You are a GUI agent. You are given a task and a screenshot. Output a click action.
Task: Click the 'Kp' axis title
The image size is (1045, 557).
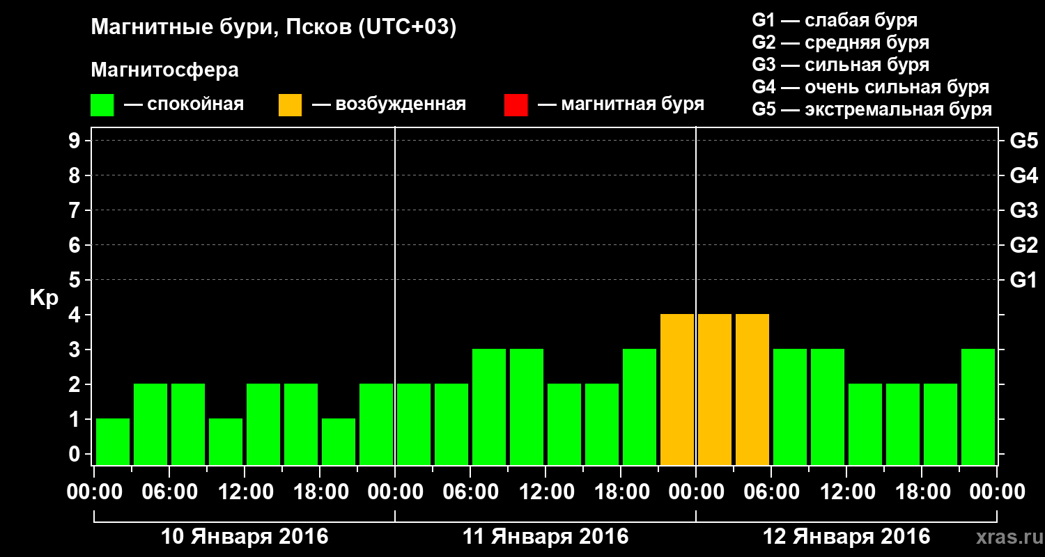43,298
